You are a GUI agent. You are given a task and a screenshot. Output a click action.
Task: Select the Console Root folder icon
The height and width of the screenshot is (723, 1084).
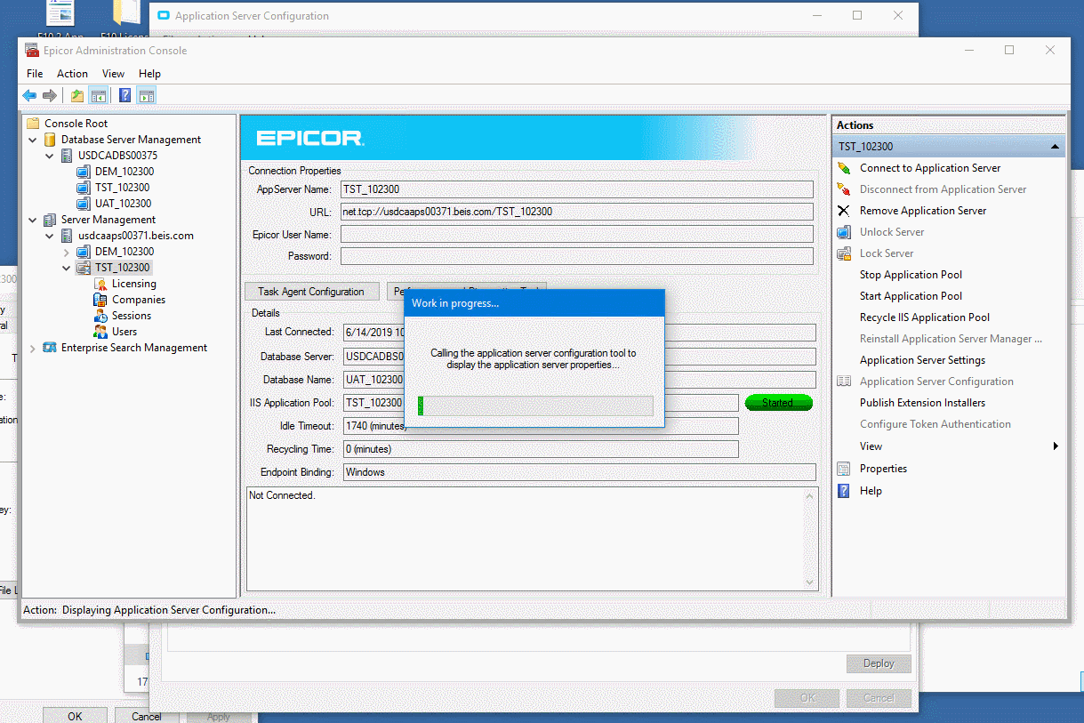point(33,124)
